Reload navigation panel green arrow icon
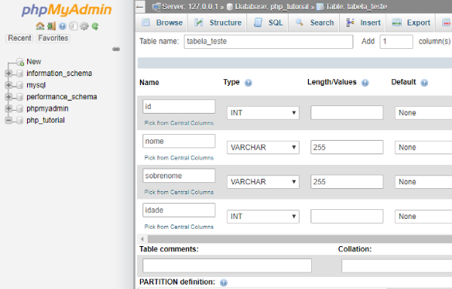452x289 pixels. click(95, 26)
